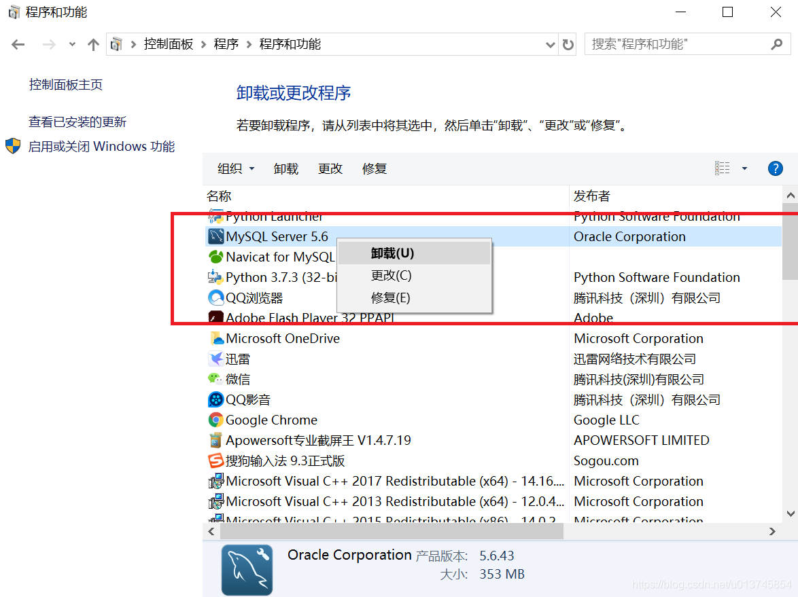798x597 pixels.
Task: Click 修复 in the toolbar
Action: click(375, 168)
